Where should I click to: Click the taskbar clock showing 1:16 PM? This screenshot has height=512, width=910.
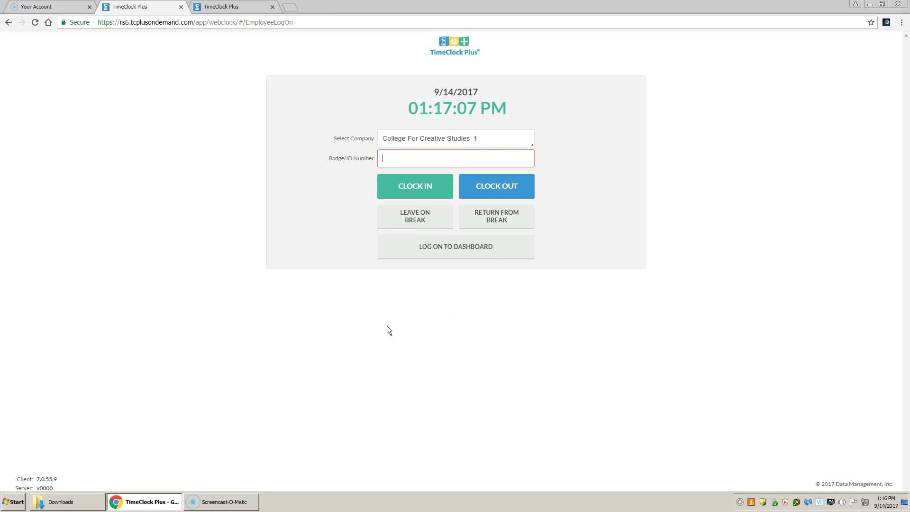coord(886,502)
